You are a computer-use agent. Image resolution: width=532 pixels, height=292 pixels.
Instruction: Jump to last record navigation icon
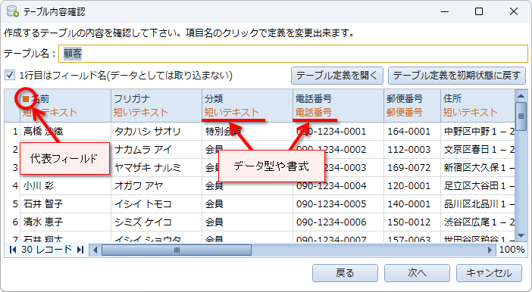click(80, 250)
